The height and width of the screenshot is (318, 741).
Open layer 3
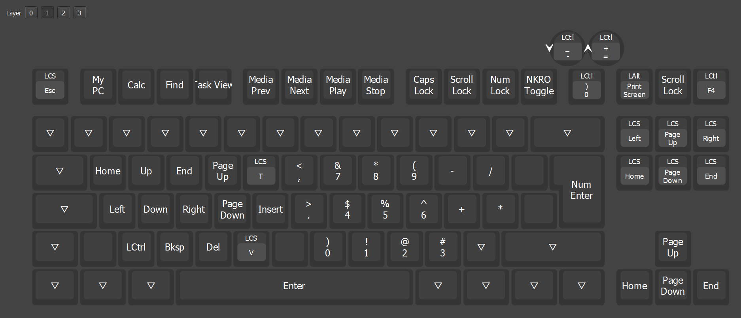[x=79, y=13]
